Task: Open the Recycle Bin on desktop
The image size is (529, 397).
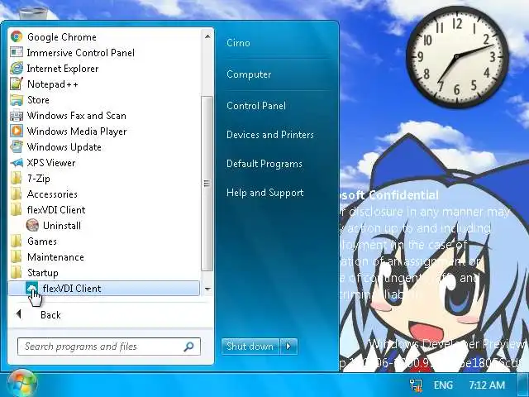Action: tap(33, 13)
